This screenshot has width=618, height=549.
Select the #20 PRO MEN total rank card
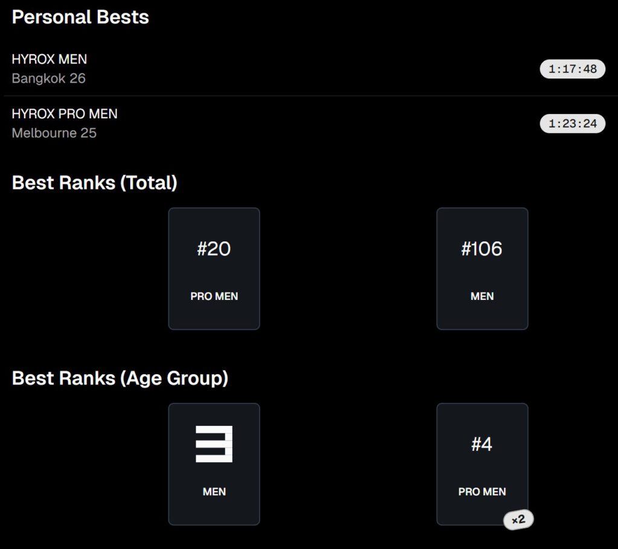coord(214,269)
